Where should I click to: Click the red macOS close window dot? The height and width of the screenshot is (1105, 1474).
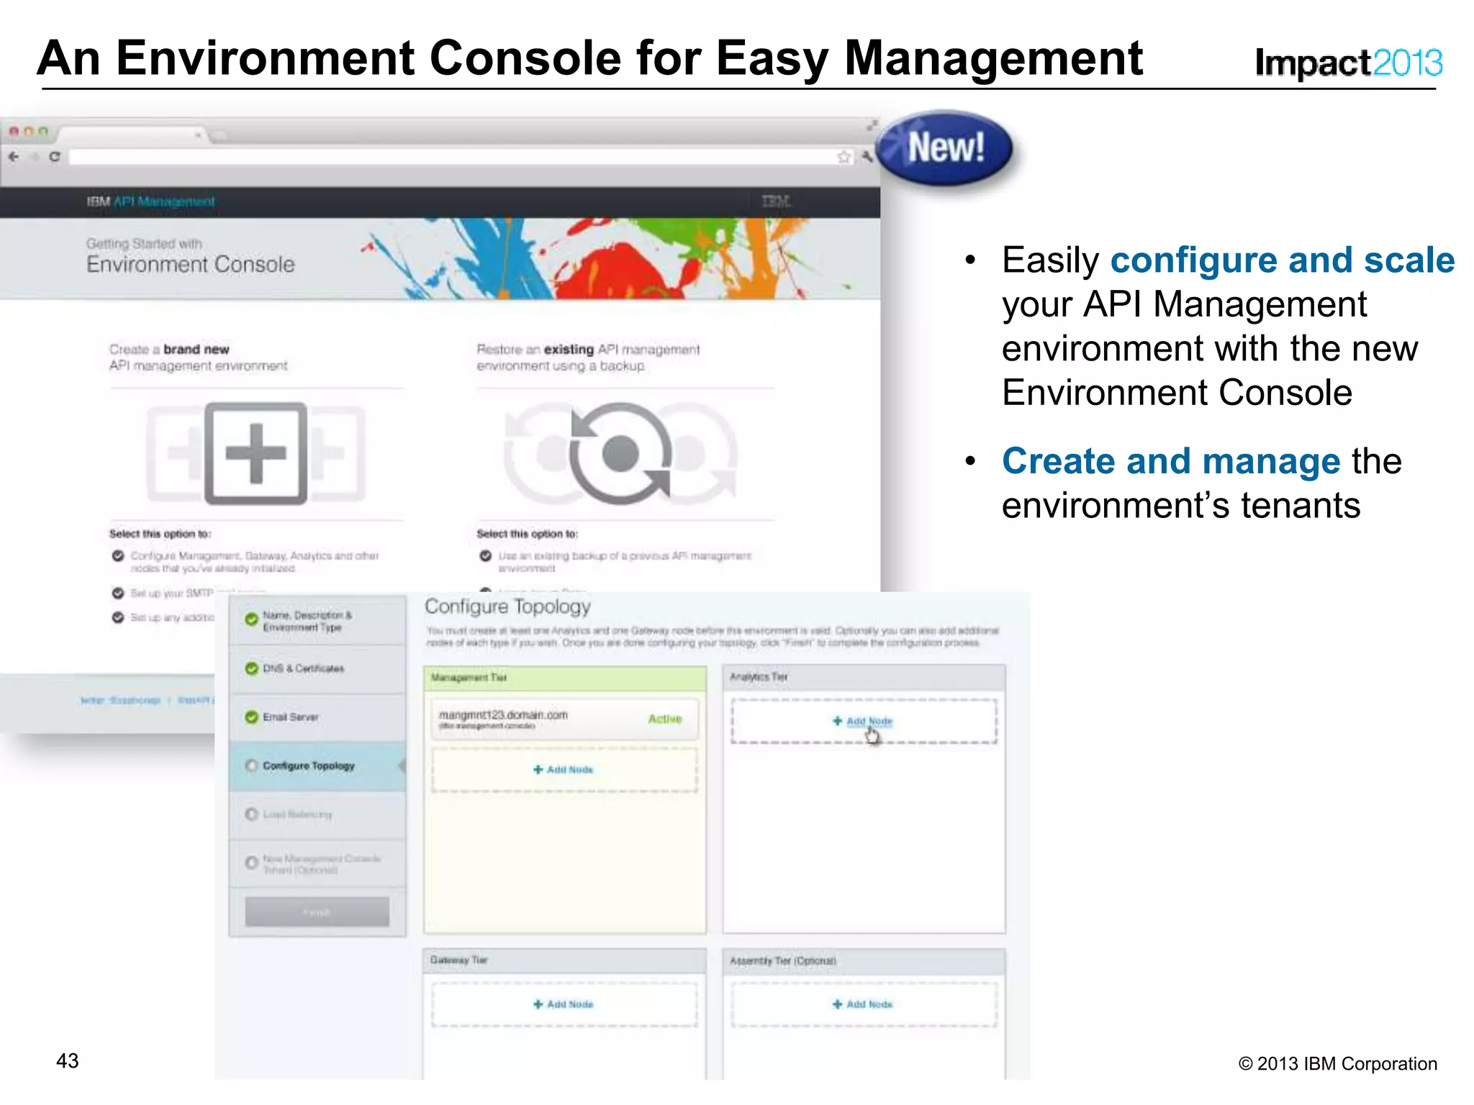(x=14, y=132)
